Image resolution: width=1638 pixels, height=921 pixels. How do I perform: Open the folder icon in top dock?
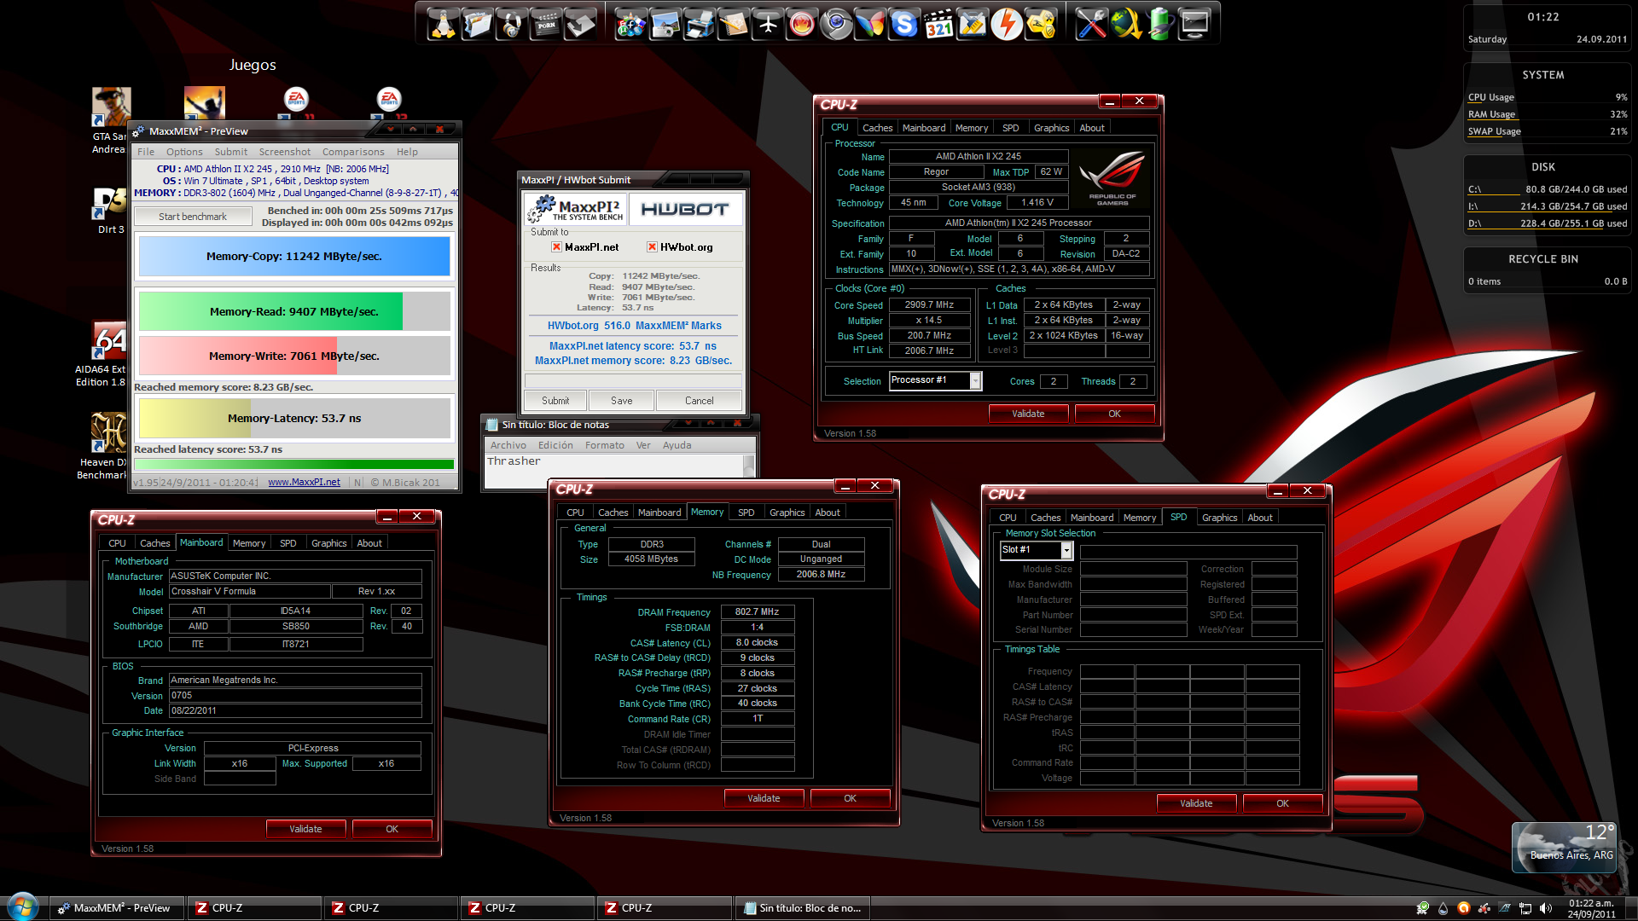pos(477,24)
